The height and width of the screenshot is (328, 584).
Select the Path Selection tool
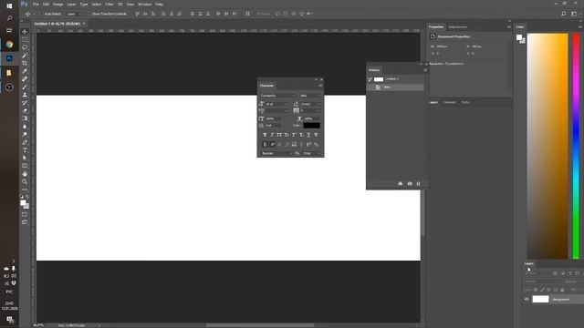(25, 158)
